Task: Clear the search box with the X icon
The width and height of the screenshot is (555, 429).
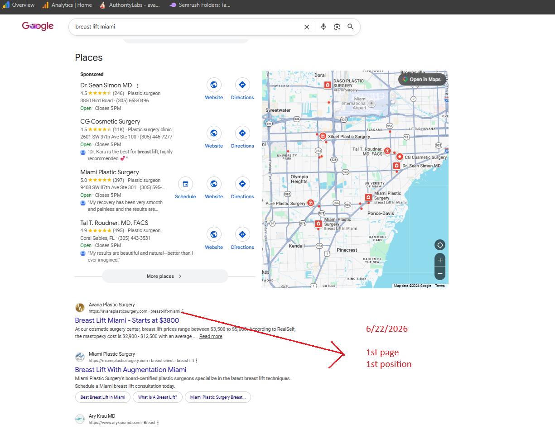Action: point(307,27)
